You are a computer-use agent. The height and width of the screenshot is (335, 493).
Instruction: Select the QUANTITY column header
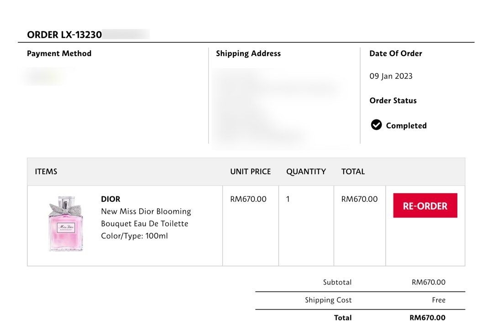(306, 172)
